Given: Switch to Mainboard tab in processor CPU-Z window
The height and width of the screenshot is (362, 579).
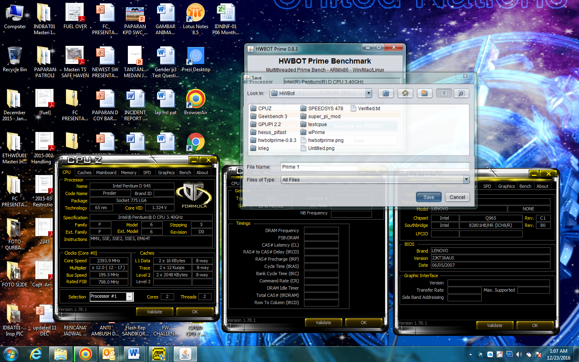Looking at the screenshot, I should click(x=106, y=173).
